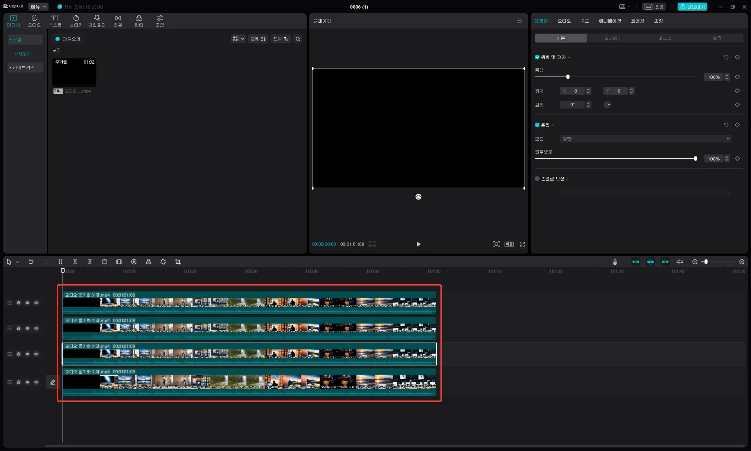Image resolution: width=751 pixels, height=451 pixels.
Task: Uncheck the position and size (위치 및 크기) checkbox
Action: click(x=537, y=57)
